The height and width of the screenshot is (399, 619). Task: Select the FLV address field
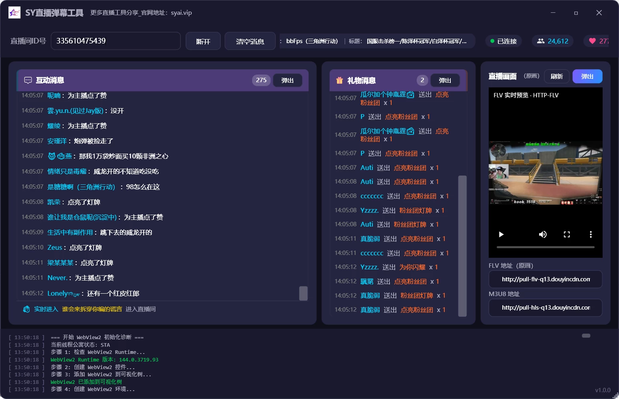pos(545,279)
